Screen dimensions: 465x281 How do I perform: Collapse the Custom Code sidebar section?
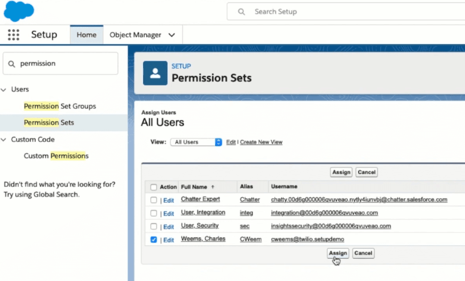5,139
